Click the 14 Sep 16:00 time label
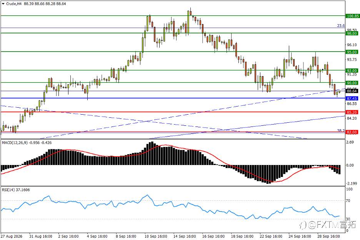 click(x=185, y=236)
